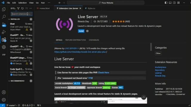Click warning icon on Ali Gençay extension
The image size is (191, 107).
coord(27,63)
